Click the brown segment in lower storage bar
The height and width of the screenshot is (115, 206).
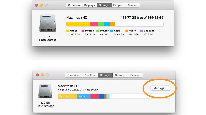coord(105,96)
